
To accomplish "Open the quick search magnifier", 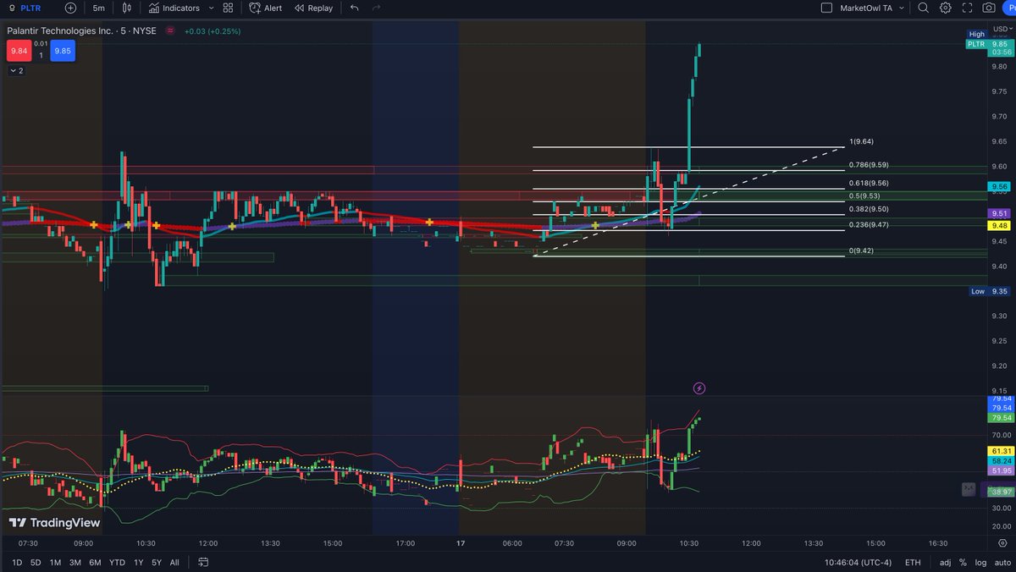I will coord(923,8).
